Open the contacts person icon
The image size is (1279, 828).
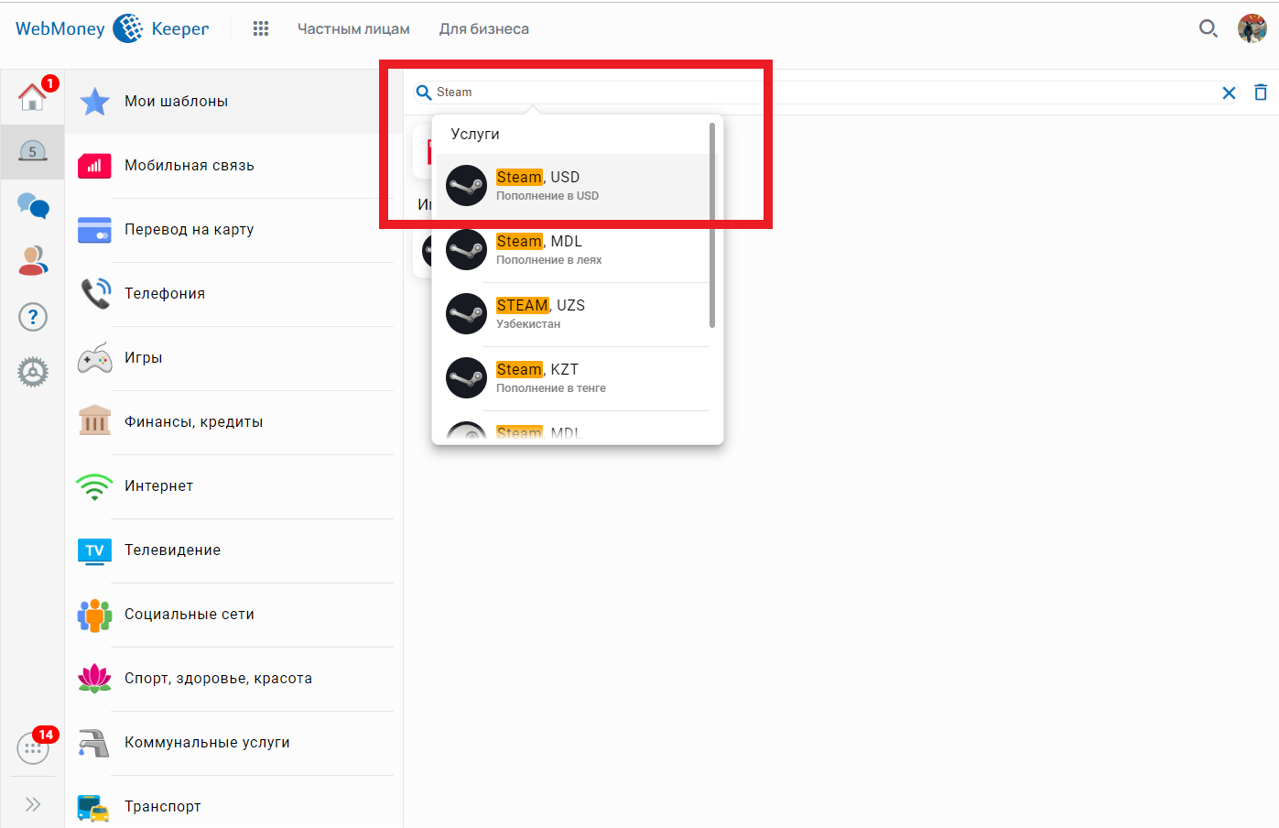click(x=33, y=261)
